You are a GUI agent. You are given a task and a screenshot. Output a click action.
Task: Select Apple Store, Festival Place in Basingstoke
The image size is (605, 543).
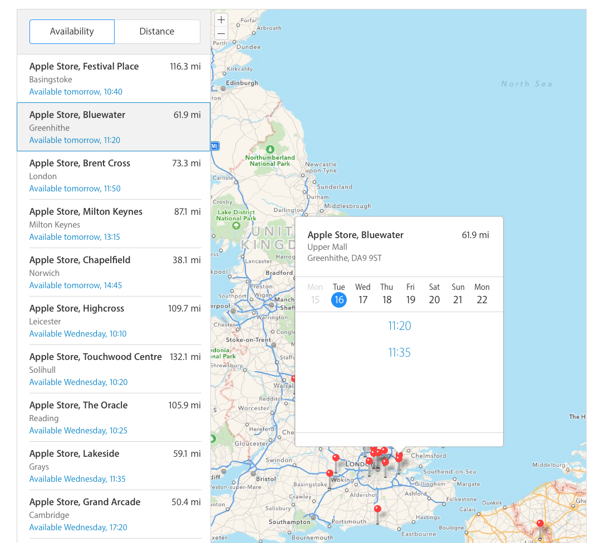(x=114, y=78)
